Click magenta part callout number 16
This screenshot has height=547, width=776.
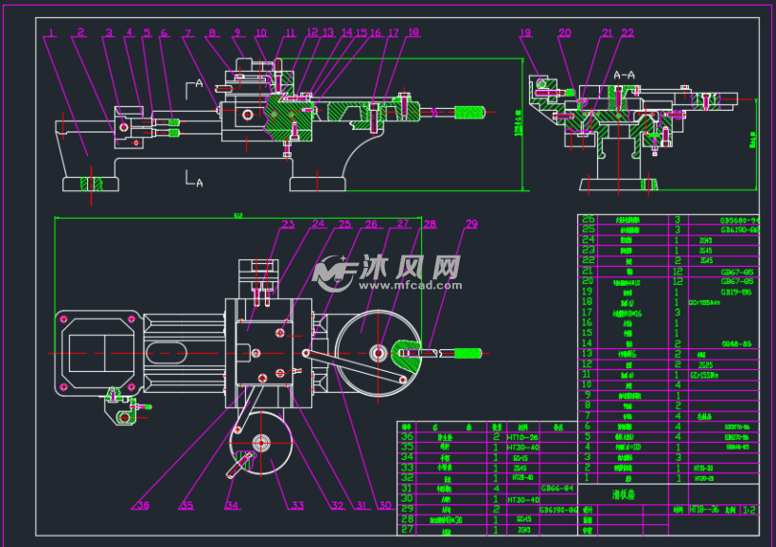(376, 33)
